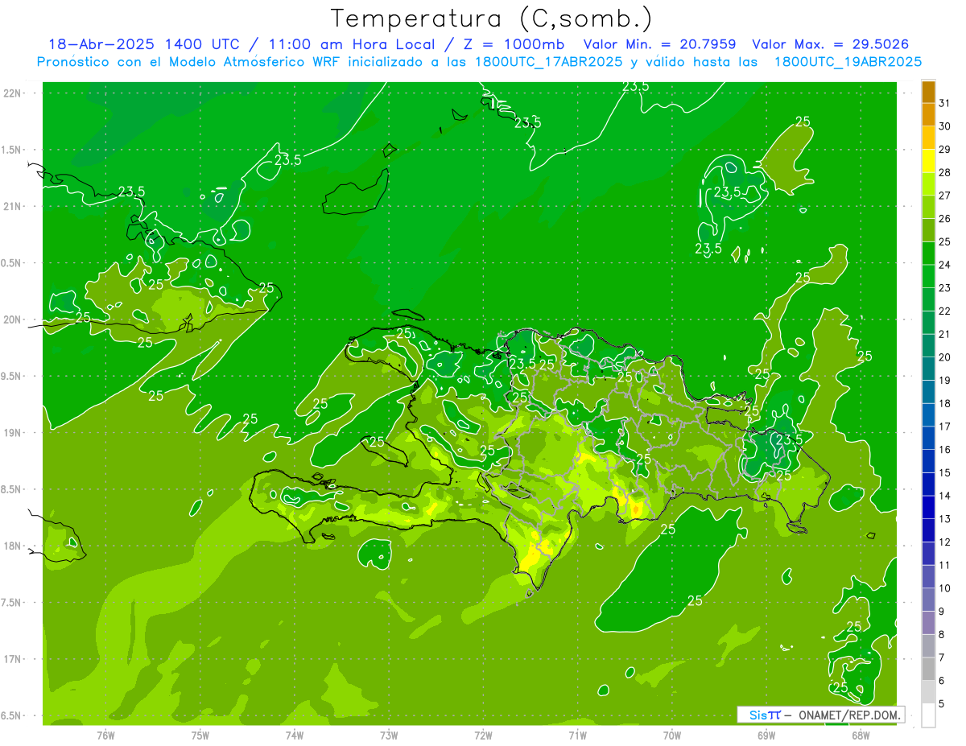The image size is (966, 746).
Task: Pick the legend color between 21 and 22
Action: [928, 322]
